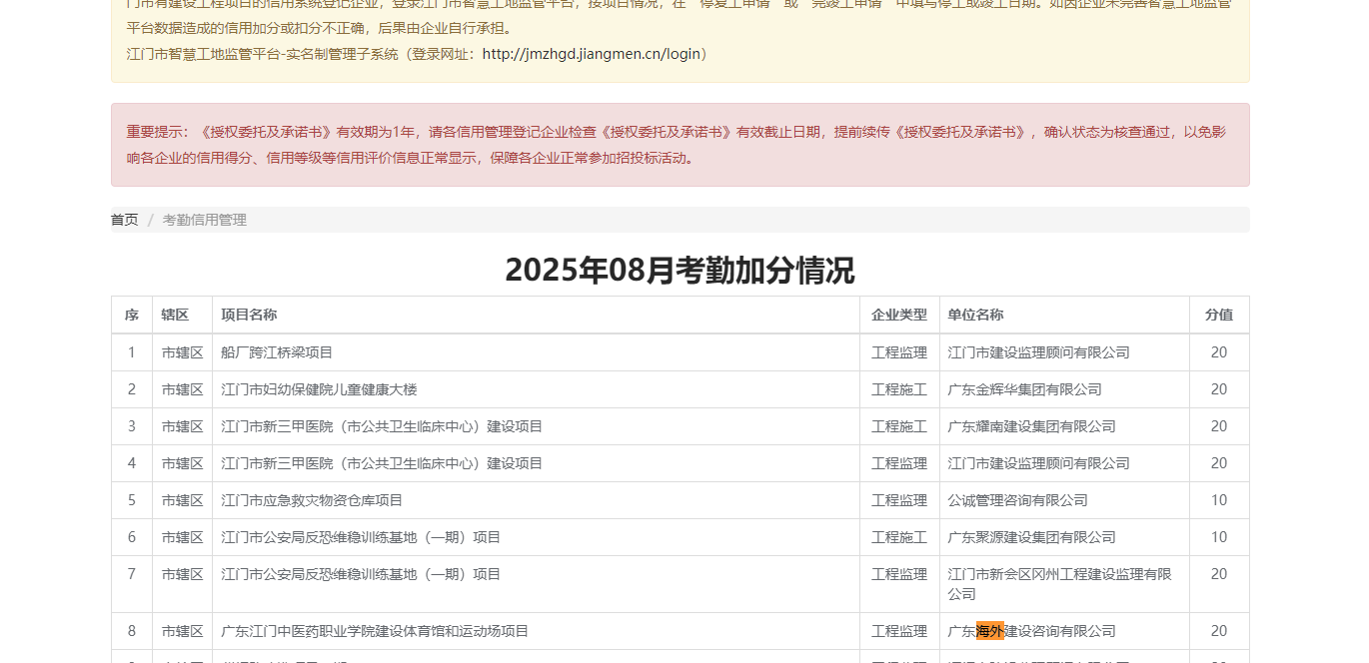Select the 江门市妇幼保健院儿童健康大楼 project cell
This screenshot has width=1369, height=663.
[x=319, y=389]
